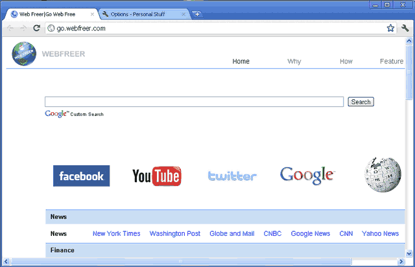Click the vertical scrollbar down arrow
This screenshot has height=267, width=415.
click(409, 254)
